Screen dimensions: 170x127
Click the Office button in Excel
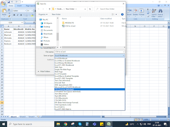point(3,3)
